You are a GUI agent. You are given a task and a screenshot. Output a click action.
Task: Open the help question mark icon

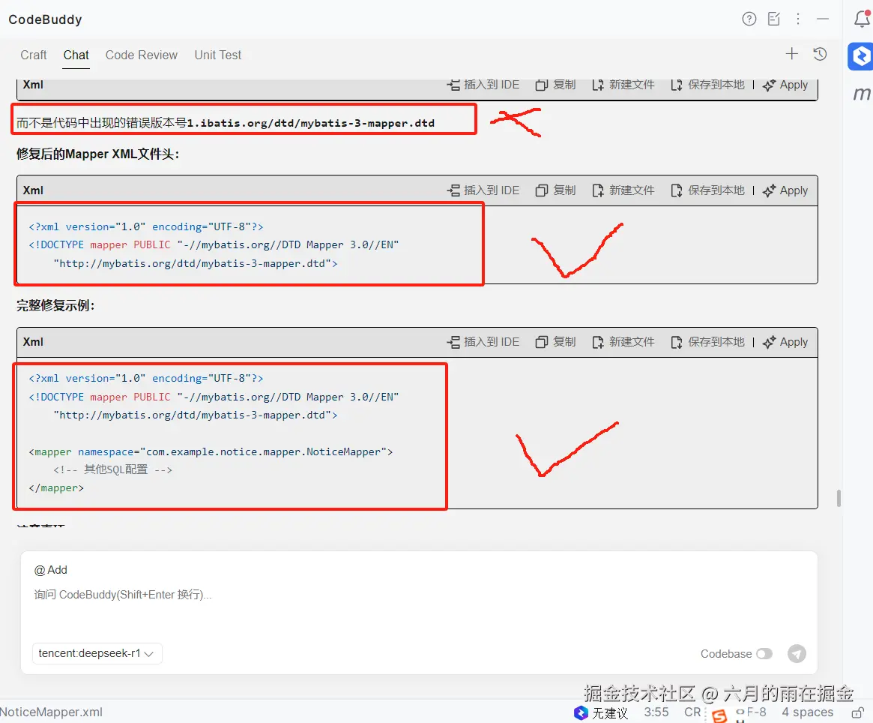[x=749, y=19]
